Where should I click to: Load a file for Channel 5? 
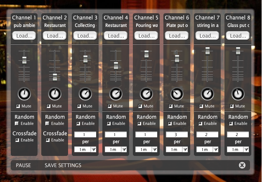pos(146,36)
